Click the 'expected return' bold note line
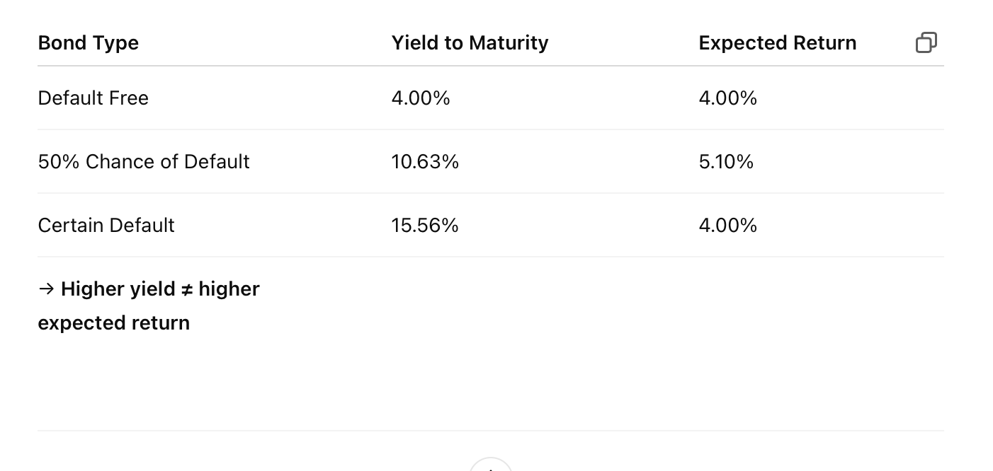The image size is (993, 471). (114, 322)
